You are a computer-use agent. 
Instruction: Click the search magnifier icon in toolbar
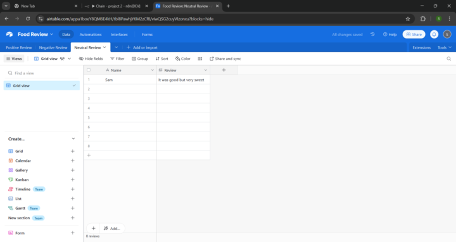coord(449,59)
